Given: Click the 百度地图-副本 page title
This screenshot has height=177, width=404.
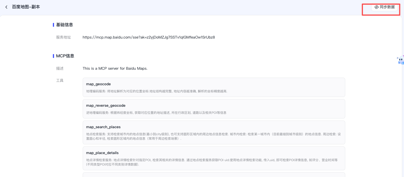Looking at the screenshot, I should pos(26,7).
